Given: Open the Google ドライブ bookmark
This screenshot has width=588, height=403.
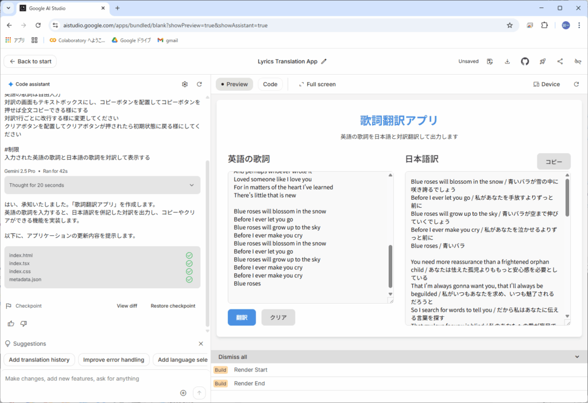Looking at the screenshot, I should point(131,40).
